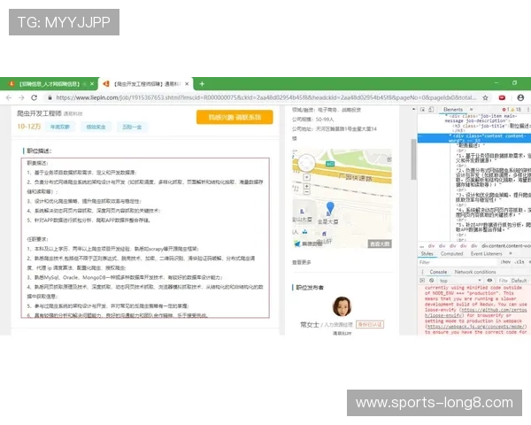This screenshot has width=531, height=425.
Task: Click the breadcrumb ellipsis in DevTools
Action: click(421, 246)
